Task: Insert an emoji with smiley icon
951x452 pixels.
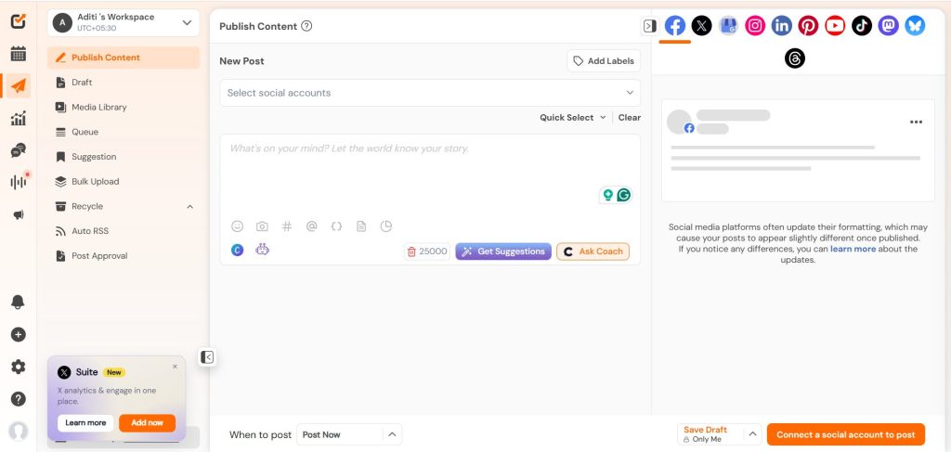Action: (x=237, y=226)
